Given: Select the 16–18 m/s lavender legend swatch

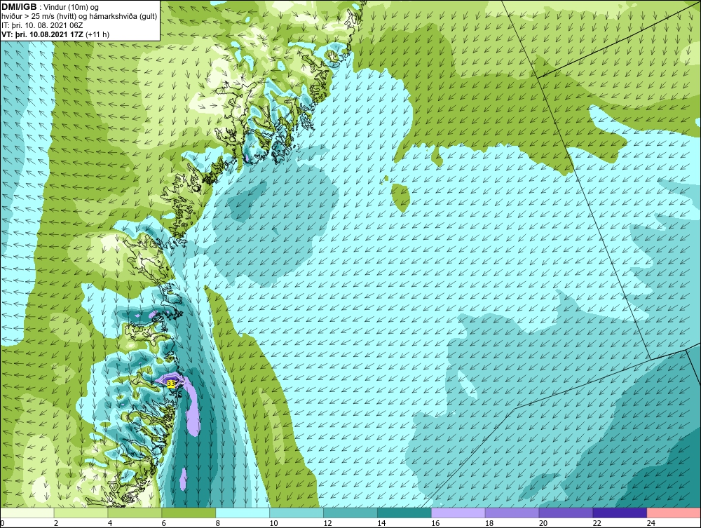Looking at the screenshot, I should pos(458,513).
